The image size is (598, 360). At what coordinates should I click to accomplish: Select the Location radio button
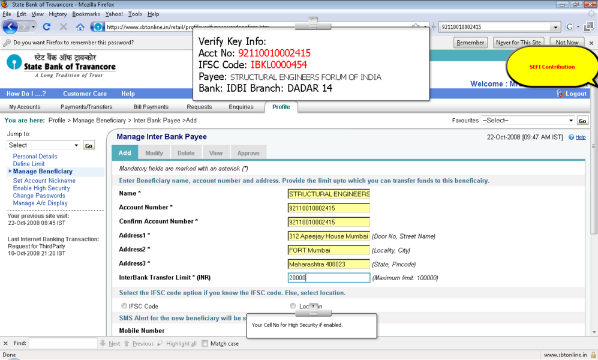click(x=293, y=307)
